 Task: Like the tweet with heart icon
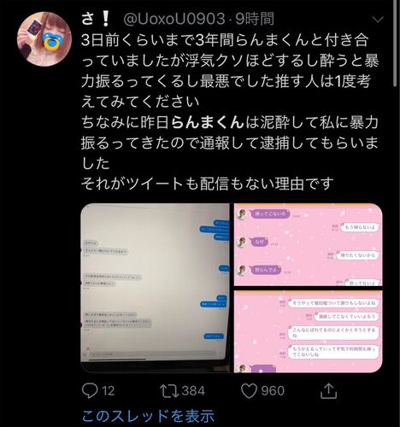250,391
